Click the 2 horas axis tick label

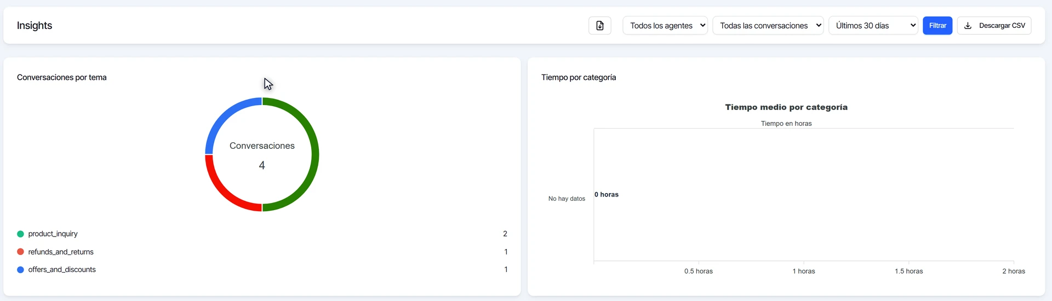point(1014,271)
